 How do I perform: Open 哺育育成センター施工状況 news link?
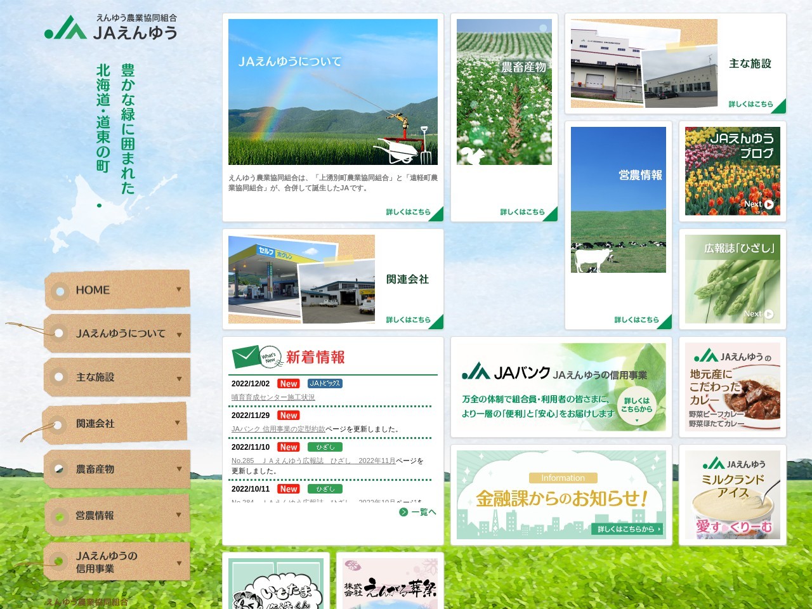(x=273, y=397)
